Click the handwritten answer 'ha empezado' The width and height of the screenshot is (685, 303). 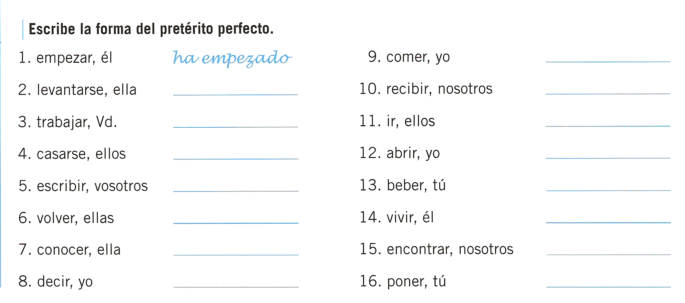coord(232,58)
